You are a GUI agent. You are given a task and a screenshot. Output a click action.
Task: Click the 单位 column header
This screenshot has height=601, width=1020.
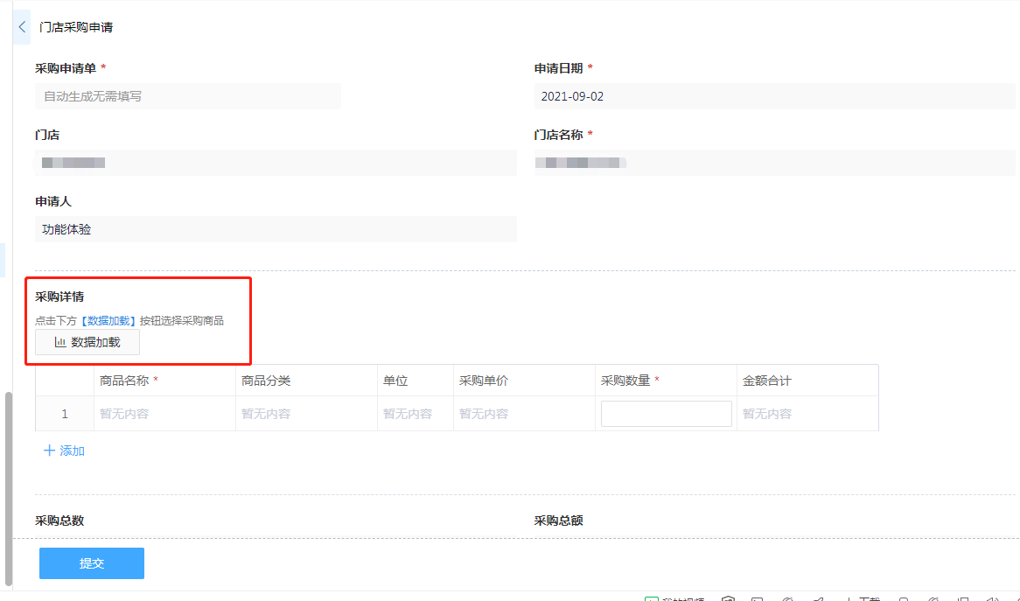click(x=415, y=381)
